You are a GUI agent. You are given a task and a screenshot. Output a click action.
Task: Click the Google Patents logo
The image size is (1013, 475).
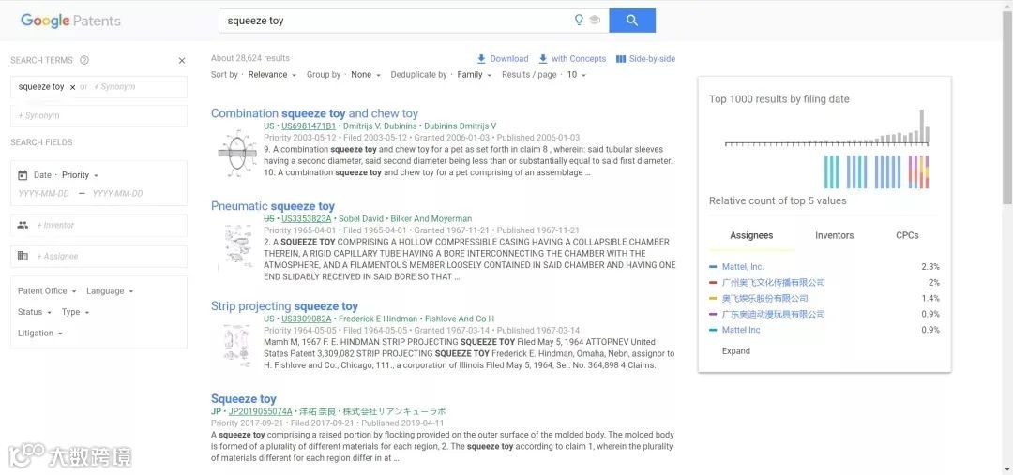tap(70, 21)
